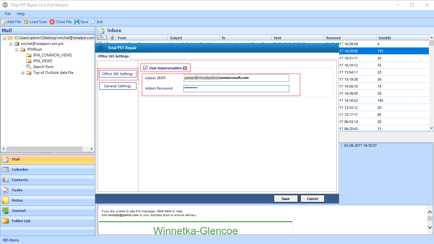Open the File menu

[x=8, y=14]
